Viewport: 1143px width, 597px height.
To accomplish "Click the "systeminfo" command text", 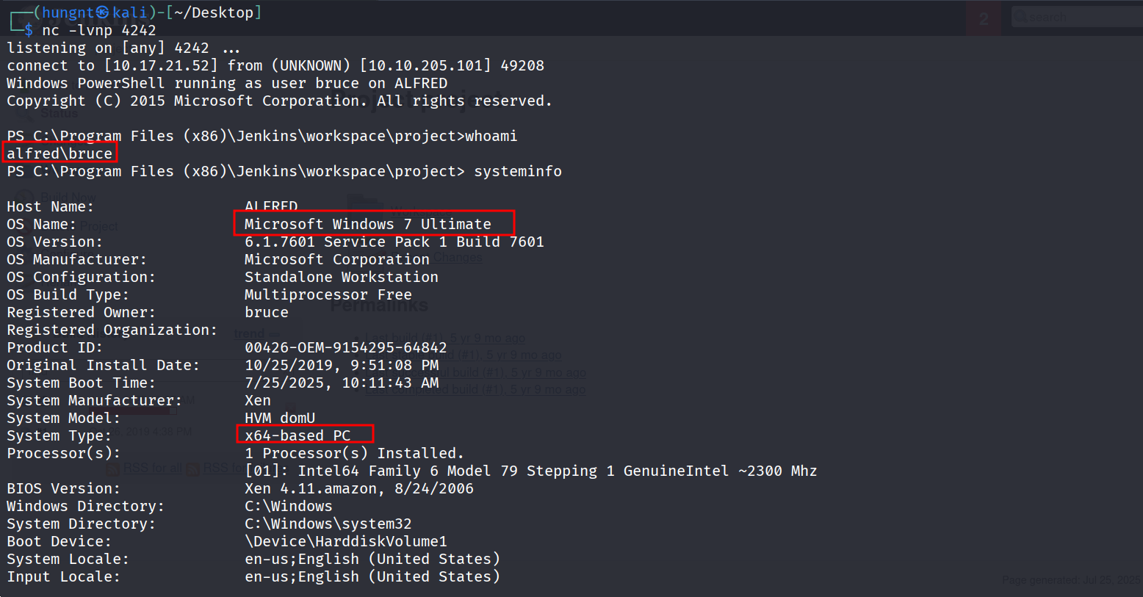I will tap(518, 171).
